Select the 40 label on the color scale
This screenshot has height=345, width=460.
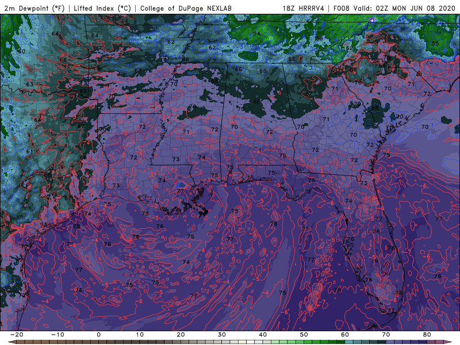click(x=263, y=335)
